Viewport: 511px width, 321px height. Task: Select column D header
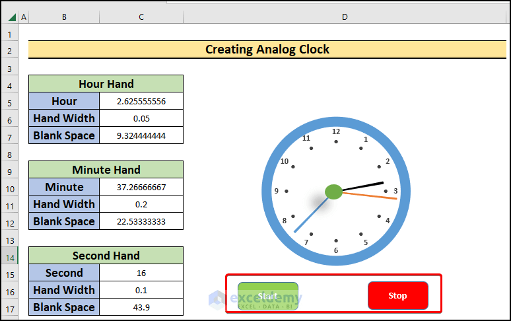tap(345, 17)
